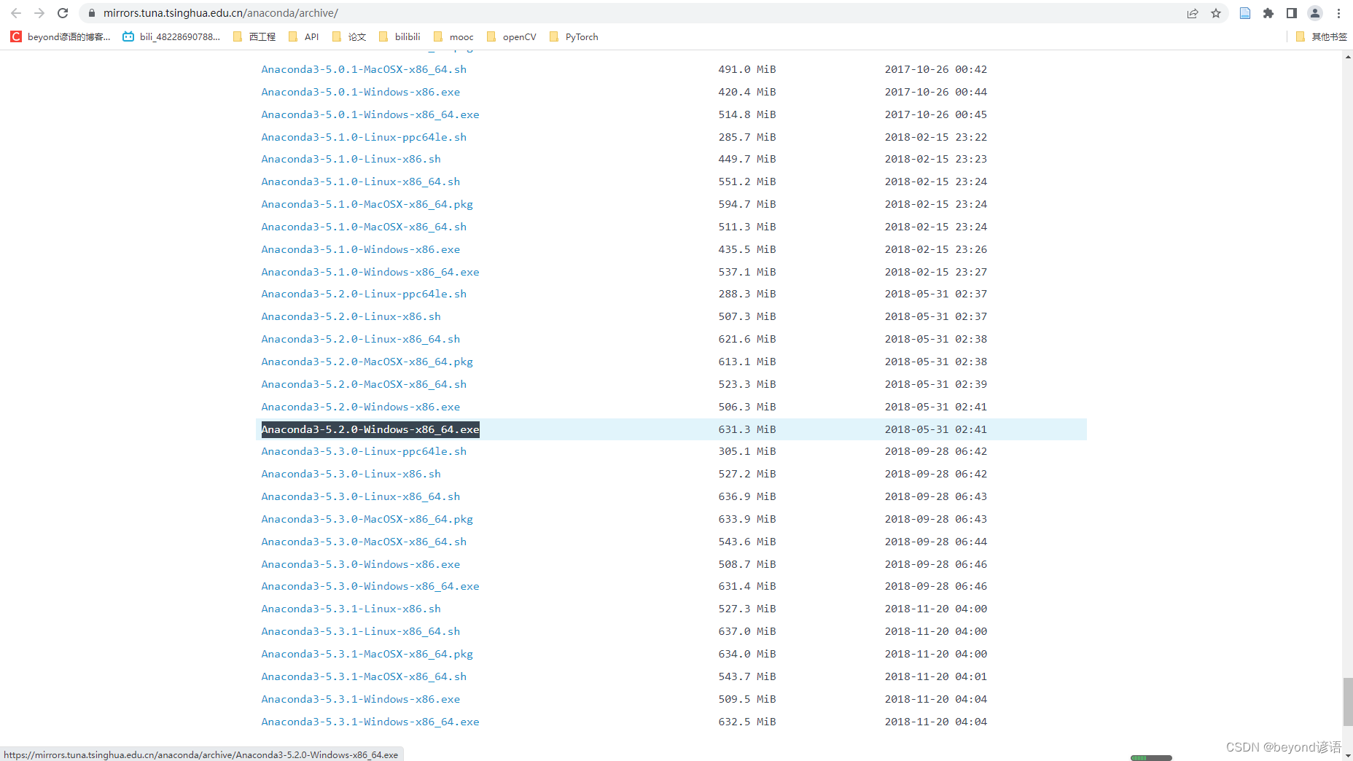Download Anaconda3-5.3.0-Linux-x86_64.sh
The height and width of the screenshot is (761, 1353).
point(361,496)
